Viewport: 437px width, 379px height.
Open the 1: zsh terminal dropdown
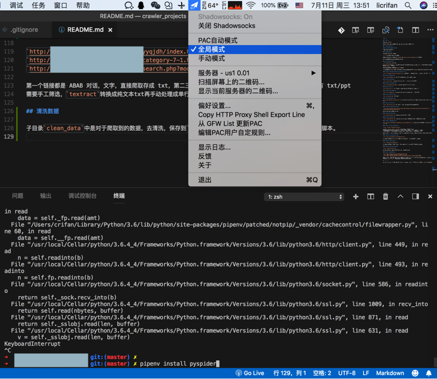304,197
